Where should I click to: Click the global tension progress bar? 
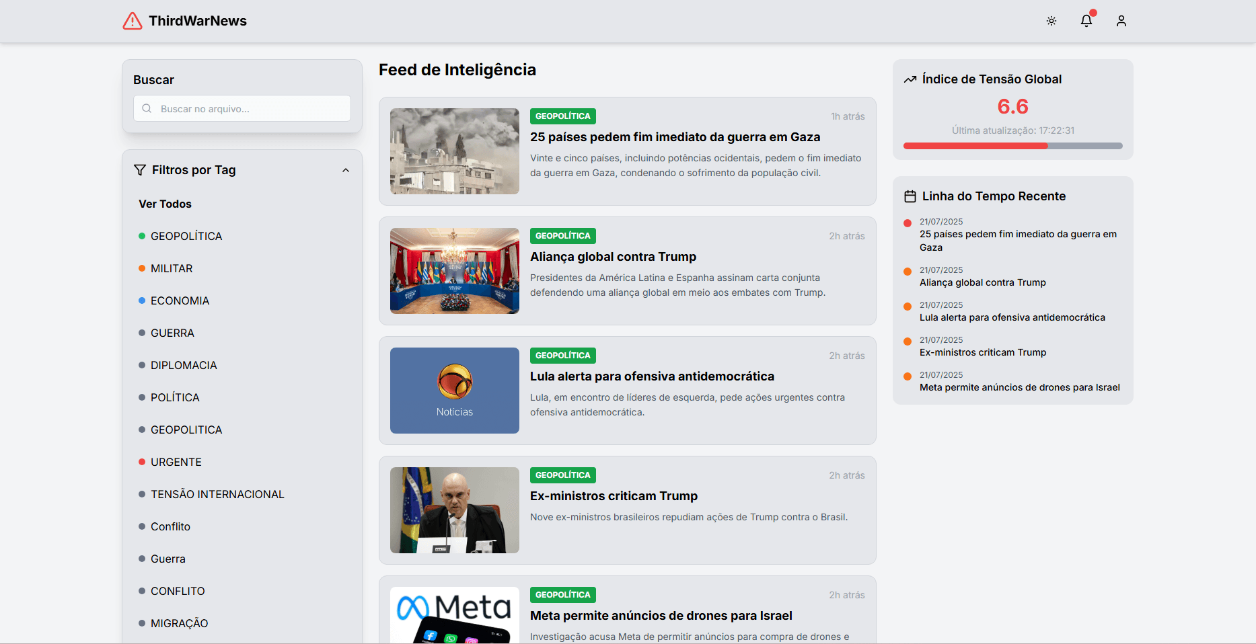click(x=1012, y=146)
